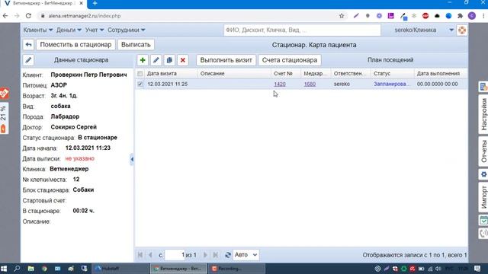Click the sereko responsible cell
This screenshot has width=488, height=274.
click(x=342, y=84)
